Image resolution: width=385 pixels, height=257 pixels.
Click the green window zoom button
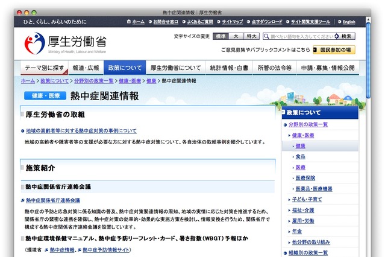point(34,13)
